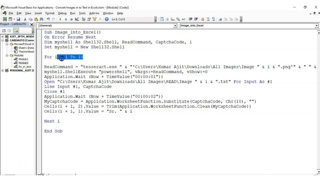
Task: Open Project Explorer via its toolbar icon
Action: [x=83, y=19]
